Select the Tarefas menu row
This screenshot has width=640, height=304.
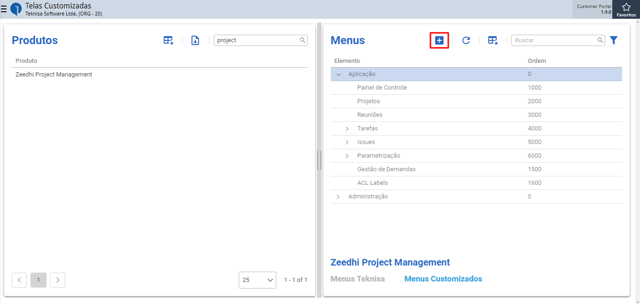pos(476,129)
